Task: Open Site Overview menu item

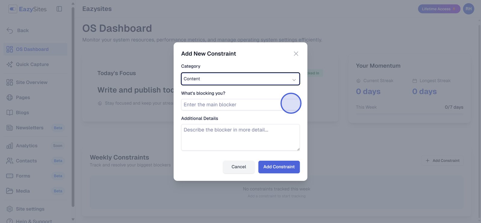Action: [x=32, y=82]
